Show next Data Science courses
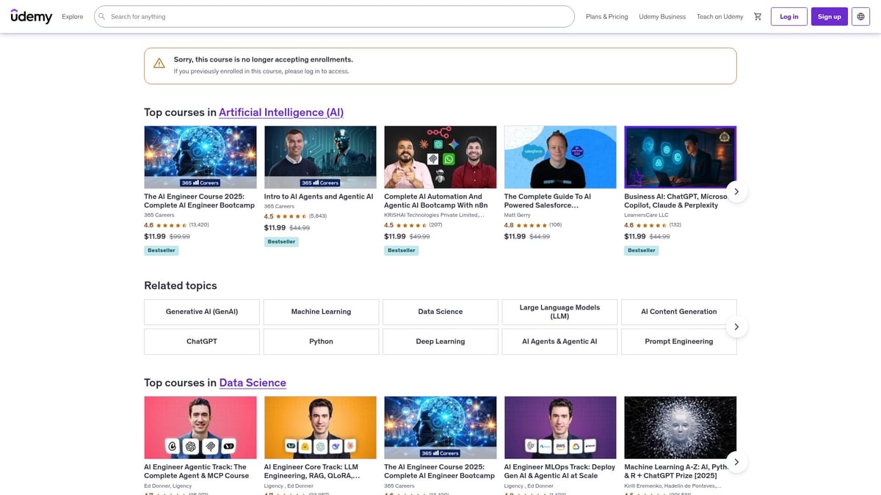Image resolution: width=881 pixels, height=495 pixels. [736, 462]
